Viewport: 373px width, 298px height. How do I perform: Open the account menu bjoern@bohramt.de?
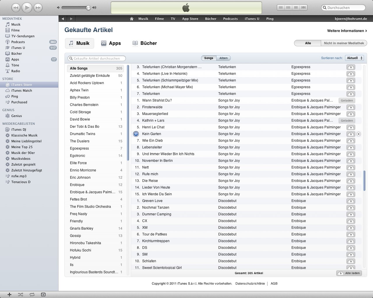point(351,19)
